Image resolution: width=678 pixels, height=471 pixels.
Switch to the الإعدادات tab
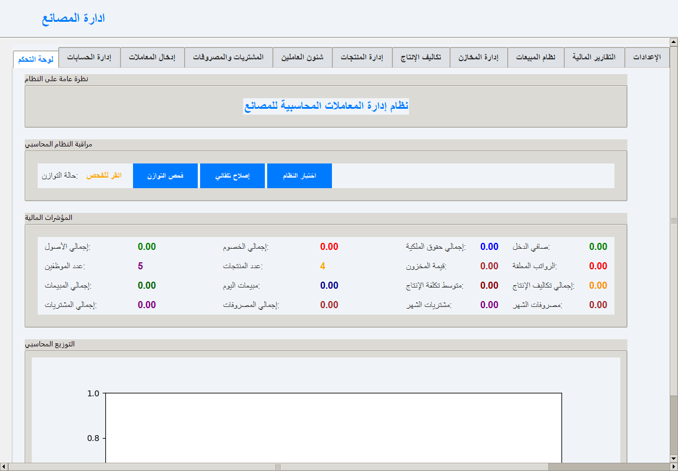(x=647, y=58)
